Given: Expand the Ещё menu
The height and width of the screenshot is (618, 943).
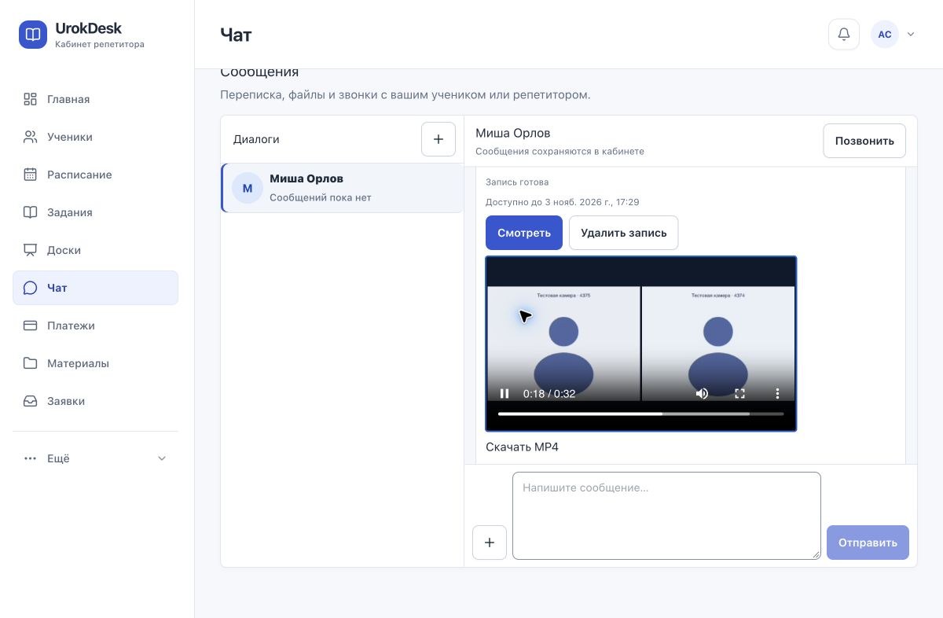Looking at the screenshot, I should (95, 458).
